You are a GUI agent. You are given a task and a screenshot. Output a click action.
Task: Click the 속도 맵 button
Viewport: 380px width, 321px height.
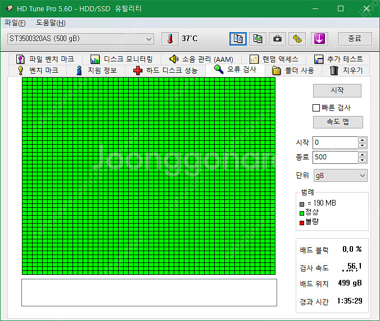click(338, 122)
